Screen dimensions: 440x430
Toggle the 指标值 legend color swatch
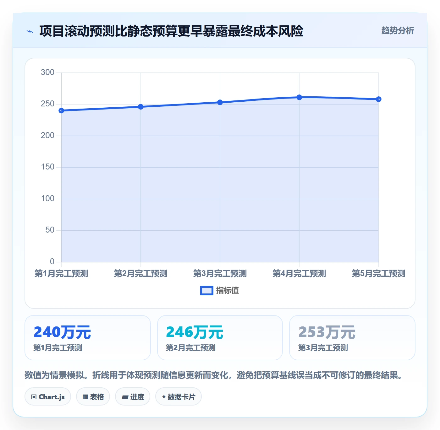point(207,291)
